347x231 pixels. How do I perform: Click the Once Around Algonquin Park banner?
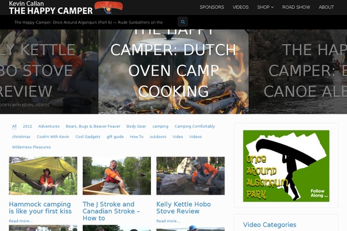click(286, 166)
